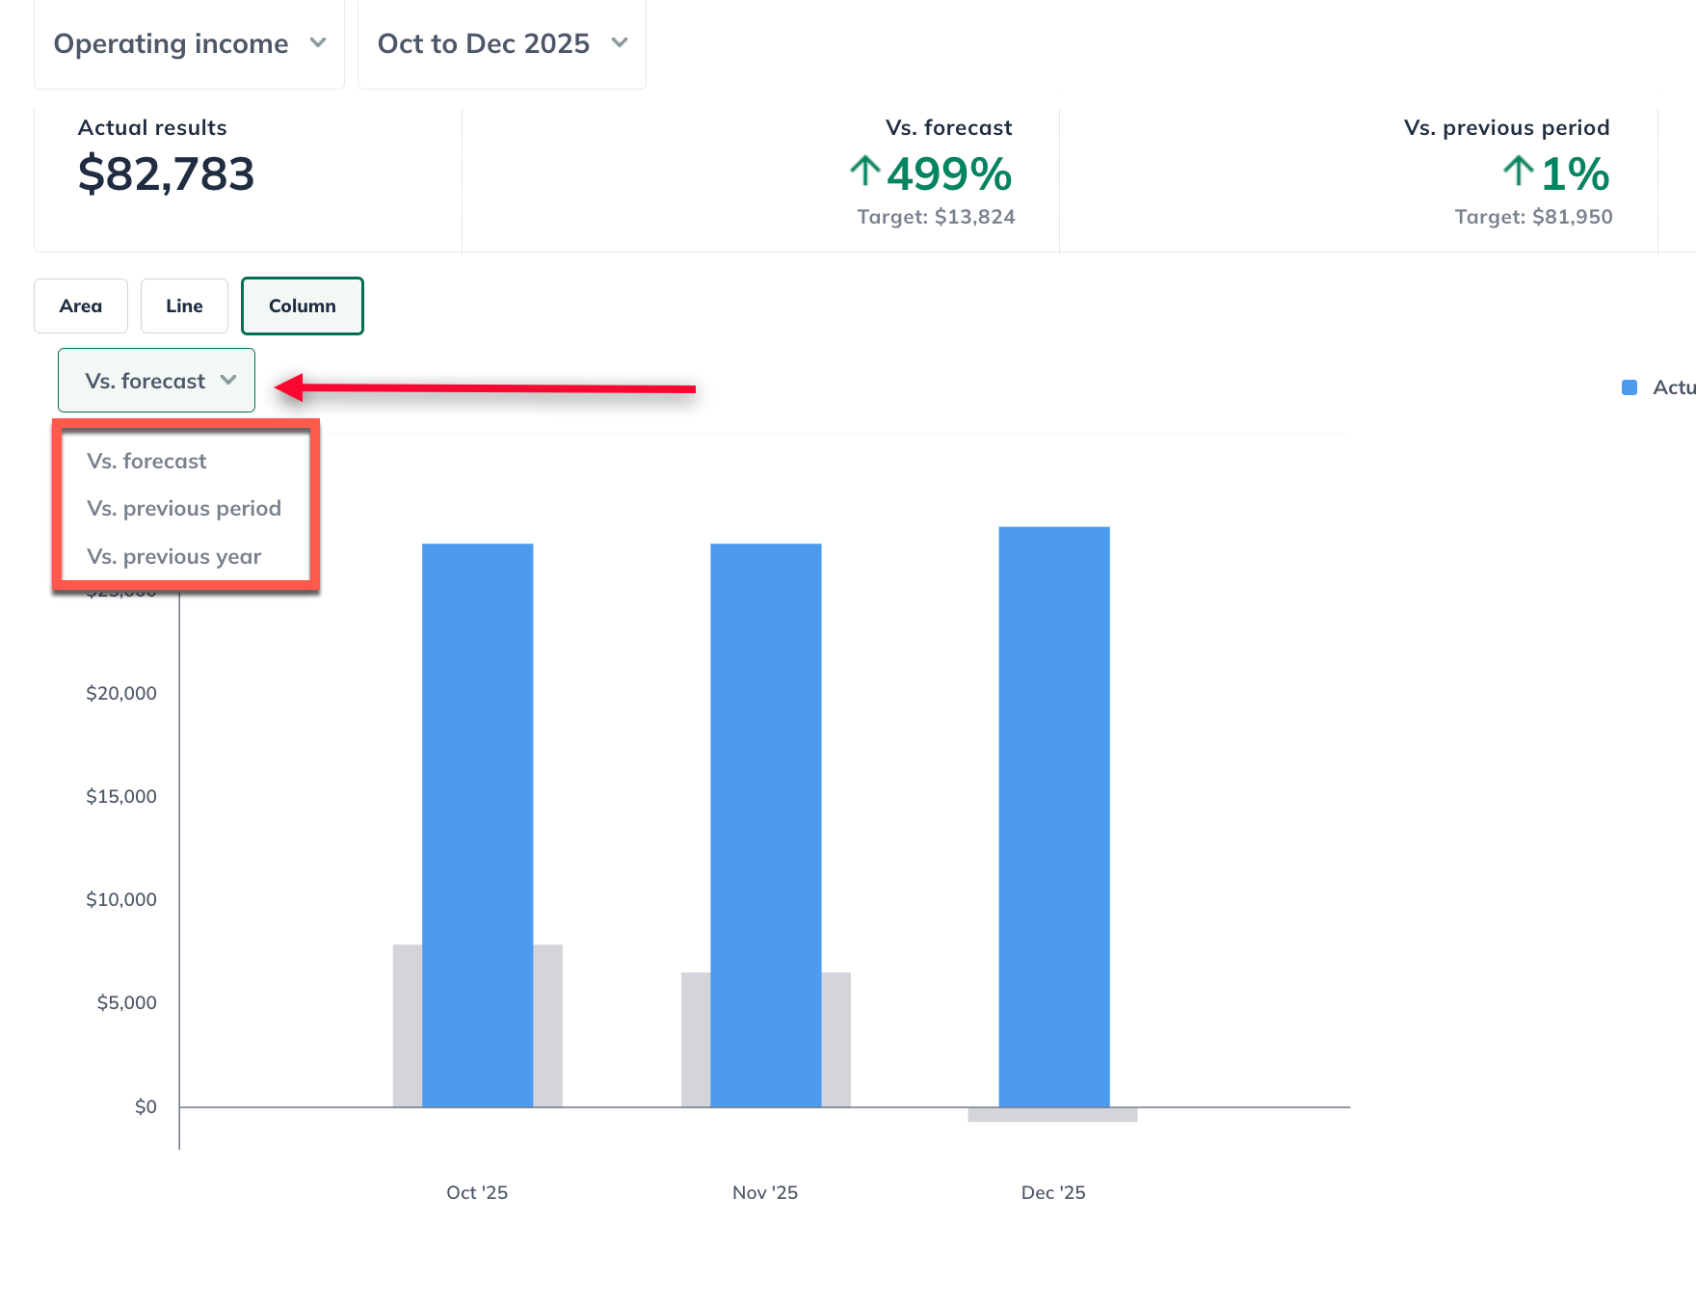Open the Operating income metric dropdown
Image resolution: width=1696 pixels, height=1303 pixels.
(189, 44)
